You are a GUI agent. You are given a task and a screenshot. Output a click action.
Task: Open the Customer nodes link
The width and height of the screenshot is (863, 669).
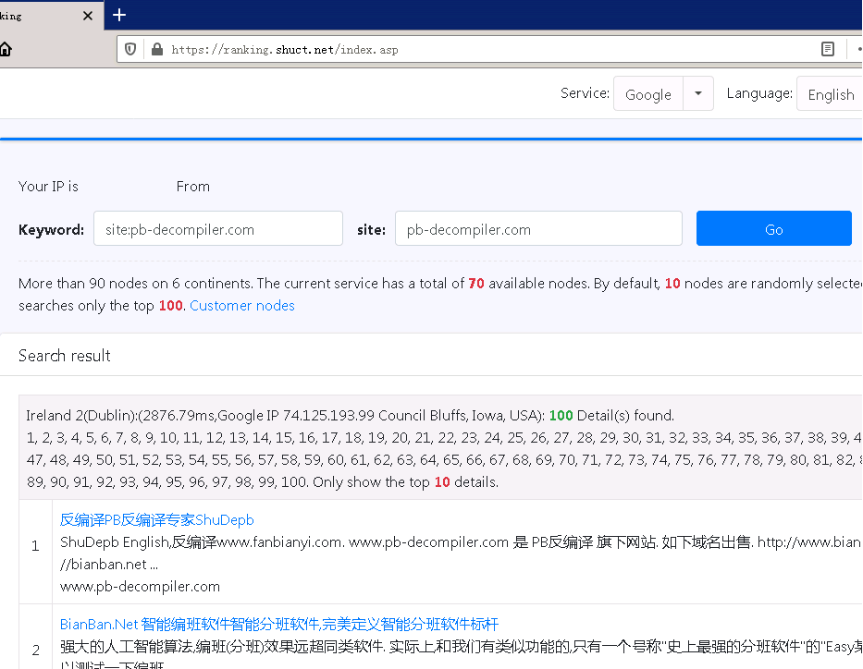(x=242, y=306)
